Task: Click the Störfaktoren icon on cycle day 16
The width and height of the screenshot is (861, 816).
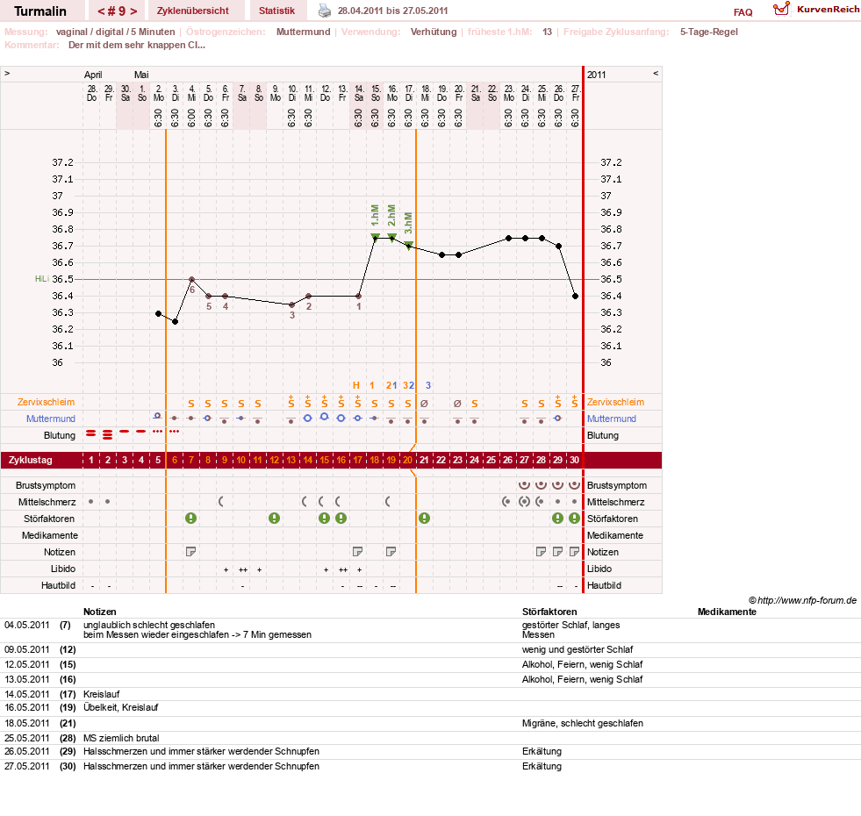Action: coord(341,518)
